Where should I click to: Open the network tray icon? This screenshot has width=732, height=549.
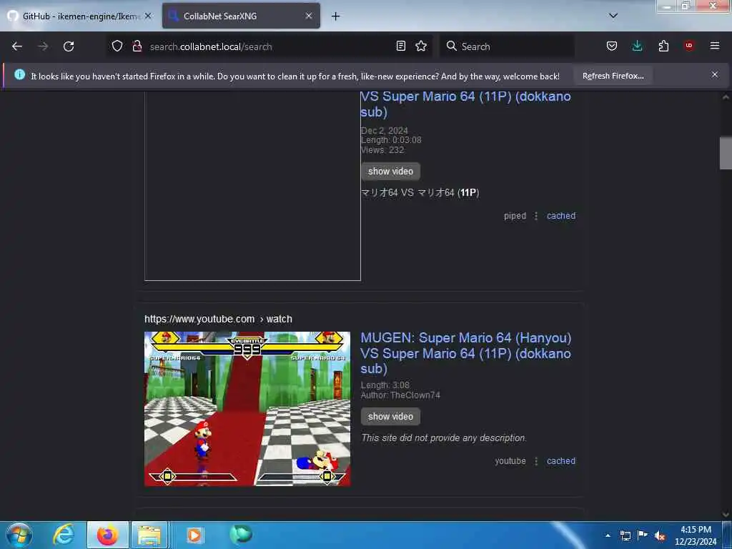[625, 535]
